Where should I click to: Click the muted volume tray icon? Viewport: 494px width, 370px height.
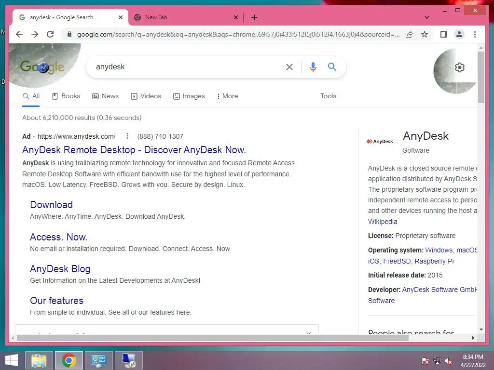[x=449, y=361]
